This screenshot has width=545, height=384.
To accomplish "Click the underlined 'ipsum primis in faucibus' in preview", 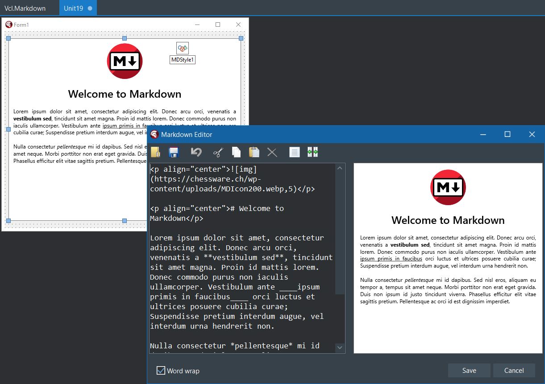I will (x=391, y=259).
